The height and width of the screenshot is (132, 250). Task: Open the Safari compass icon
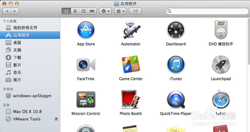coord(221,99)
